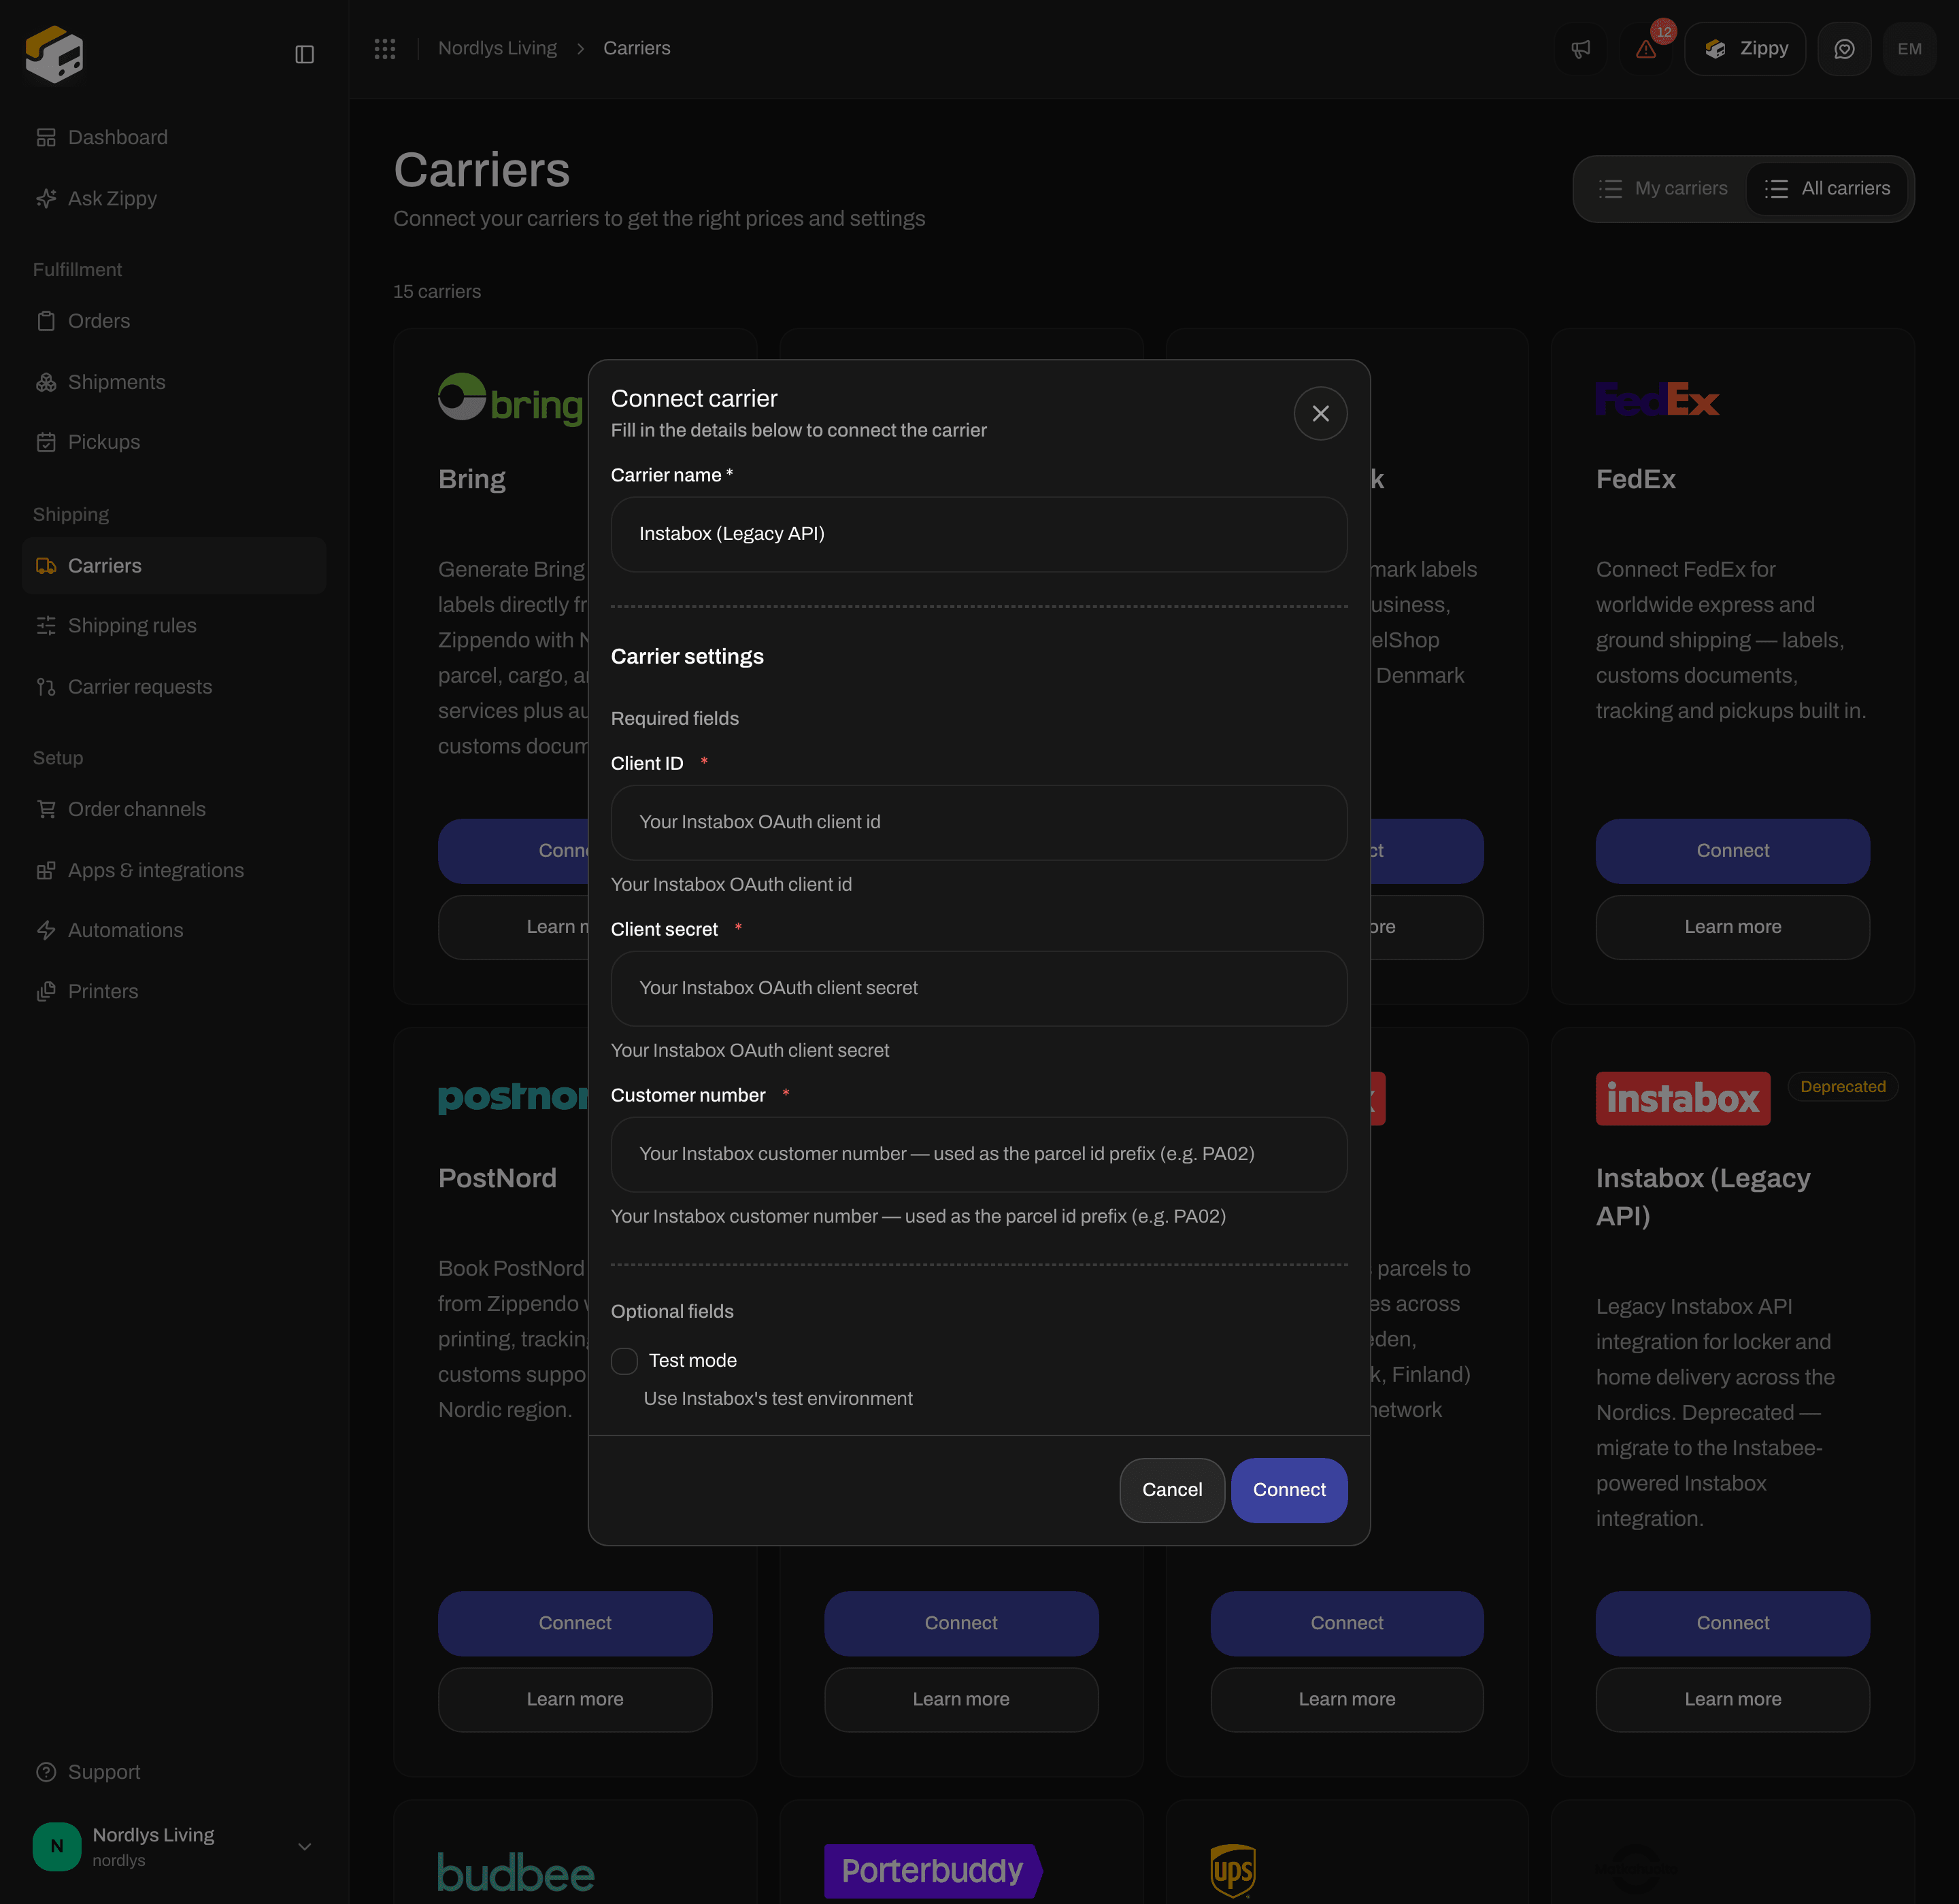Screen dimensions: 1959x1904
Task: Open Automations page
Action: tap(174, 930)
